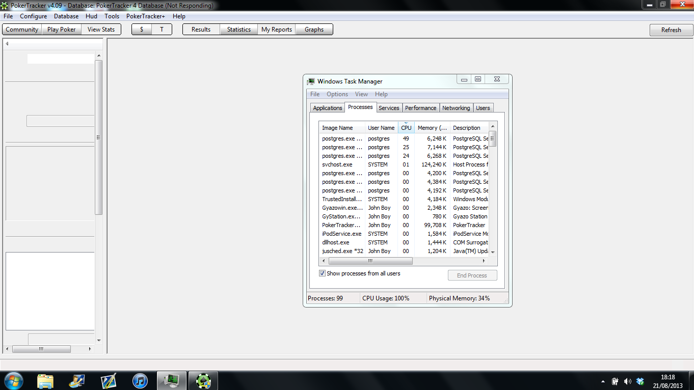Open the volume control tray icon

point(627,381)
